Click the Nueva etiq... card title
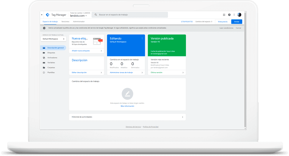This screenshot has height=156, width=289. pyautogui.click(x=80, y=38)
